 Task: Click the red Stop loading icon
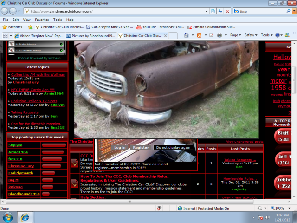(x=227, y=11)
